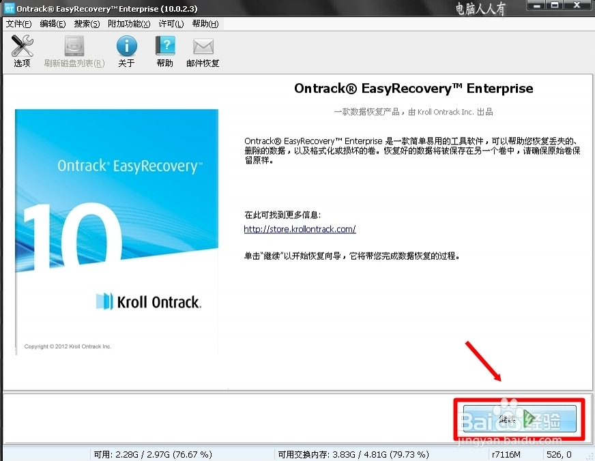Minimize the EasyRecovery window
The height and width of the screenshot is (461, 595).
click(537, 5)
